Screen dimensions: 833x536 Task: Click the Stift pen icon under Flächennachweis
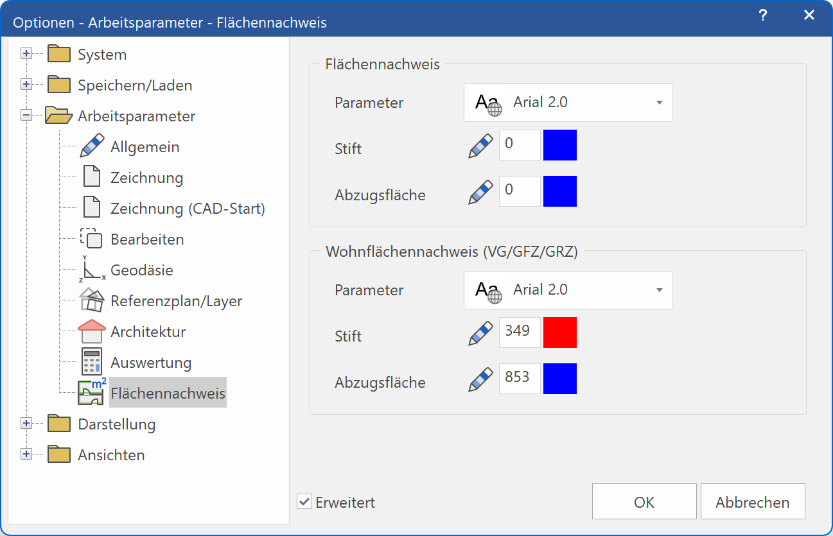[x=480, y=145]
